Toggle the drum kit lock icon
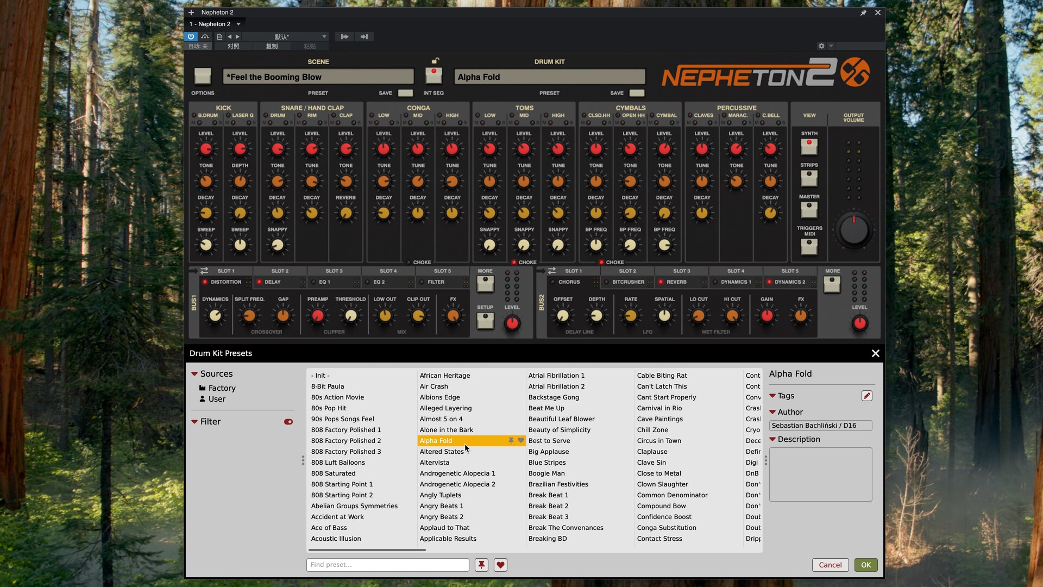The height and width of the screenshot is (587, 1043). pyautogui.click(x=435, y=60)
